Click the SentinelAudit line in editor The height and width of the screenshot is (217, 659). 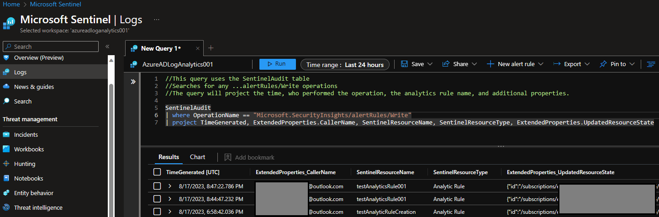pos(188,108)
